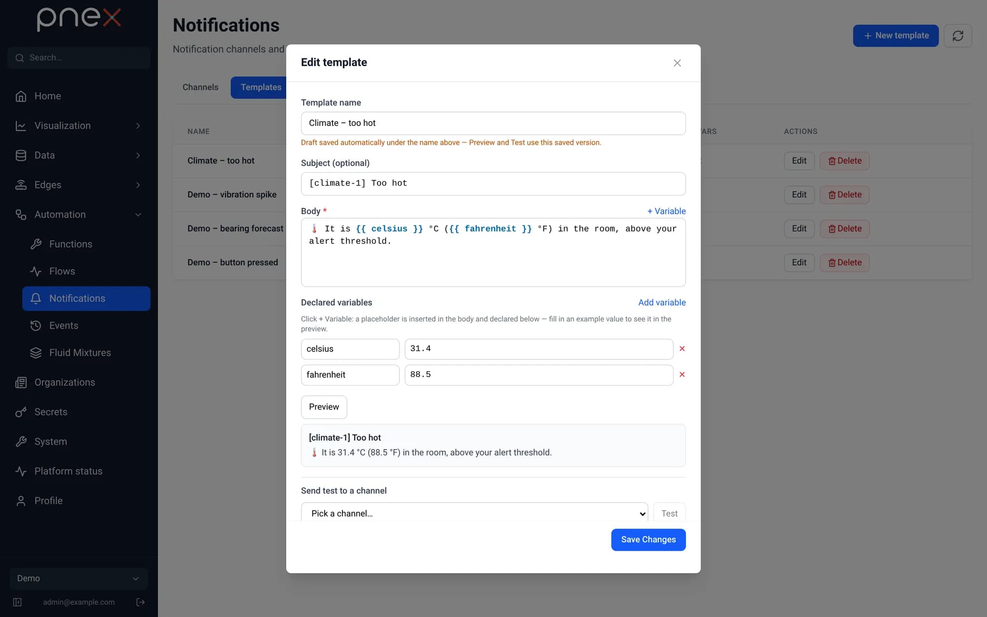This screenshot has width=987, height=617.
Task: Click the Save Changes button
Action: click(648, 540)
